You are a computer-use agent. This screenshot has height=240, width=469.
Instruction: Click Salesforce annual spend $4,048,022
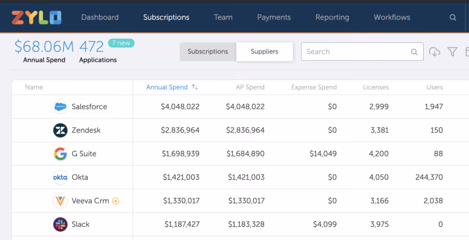pos(180,107)
